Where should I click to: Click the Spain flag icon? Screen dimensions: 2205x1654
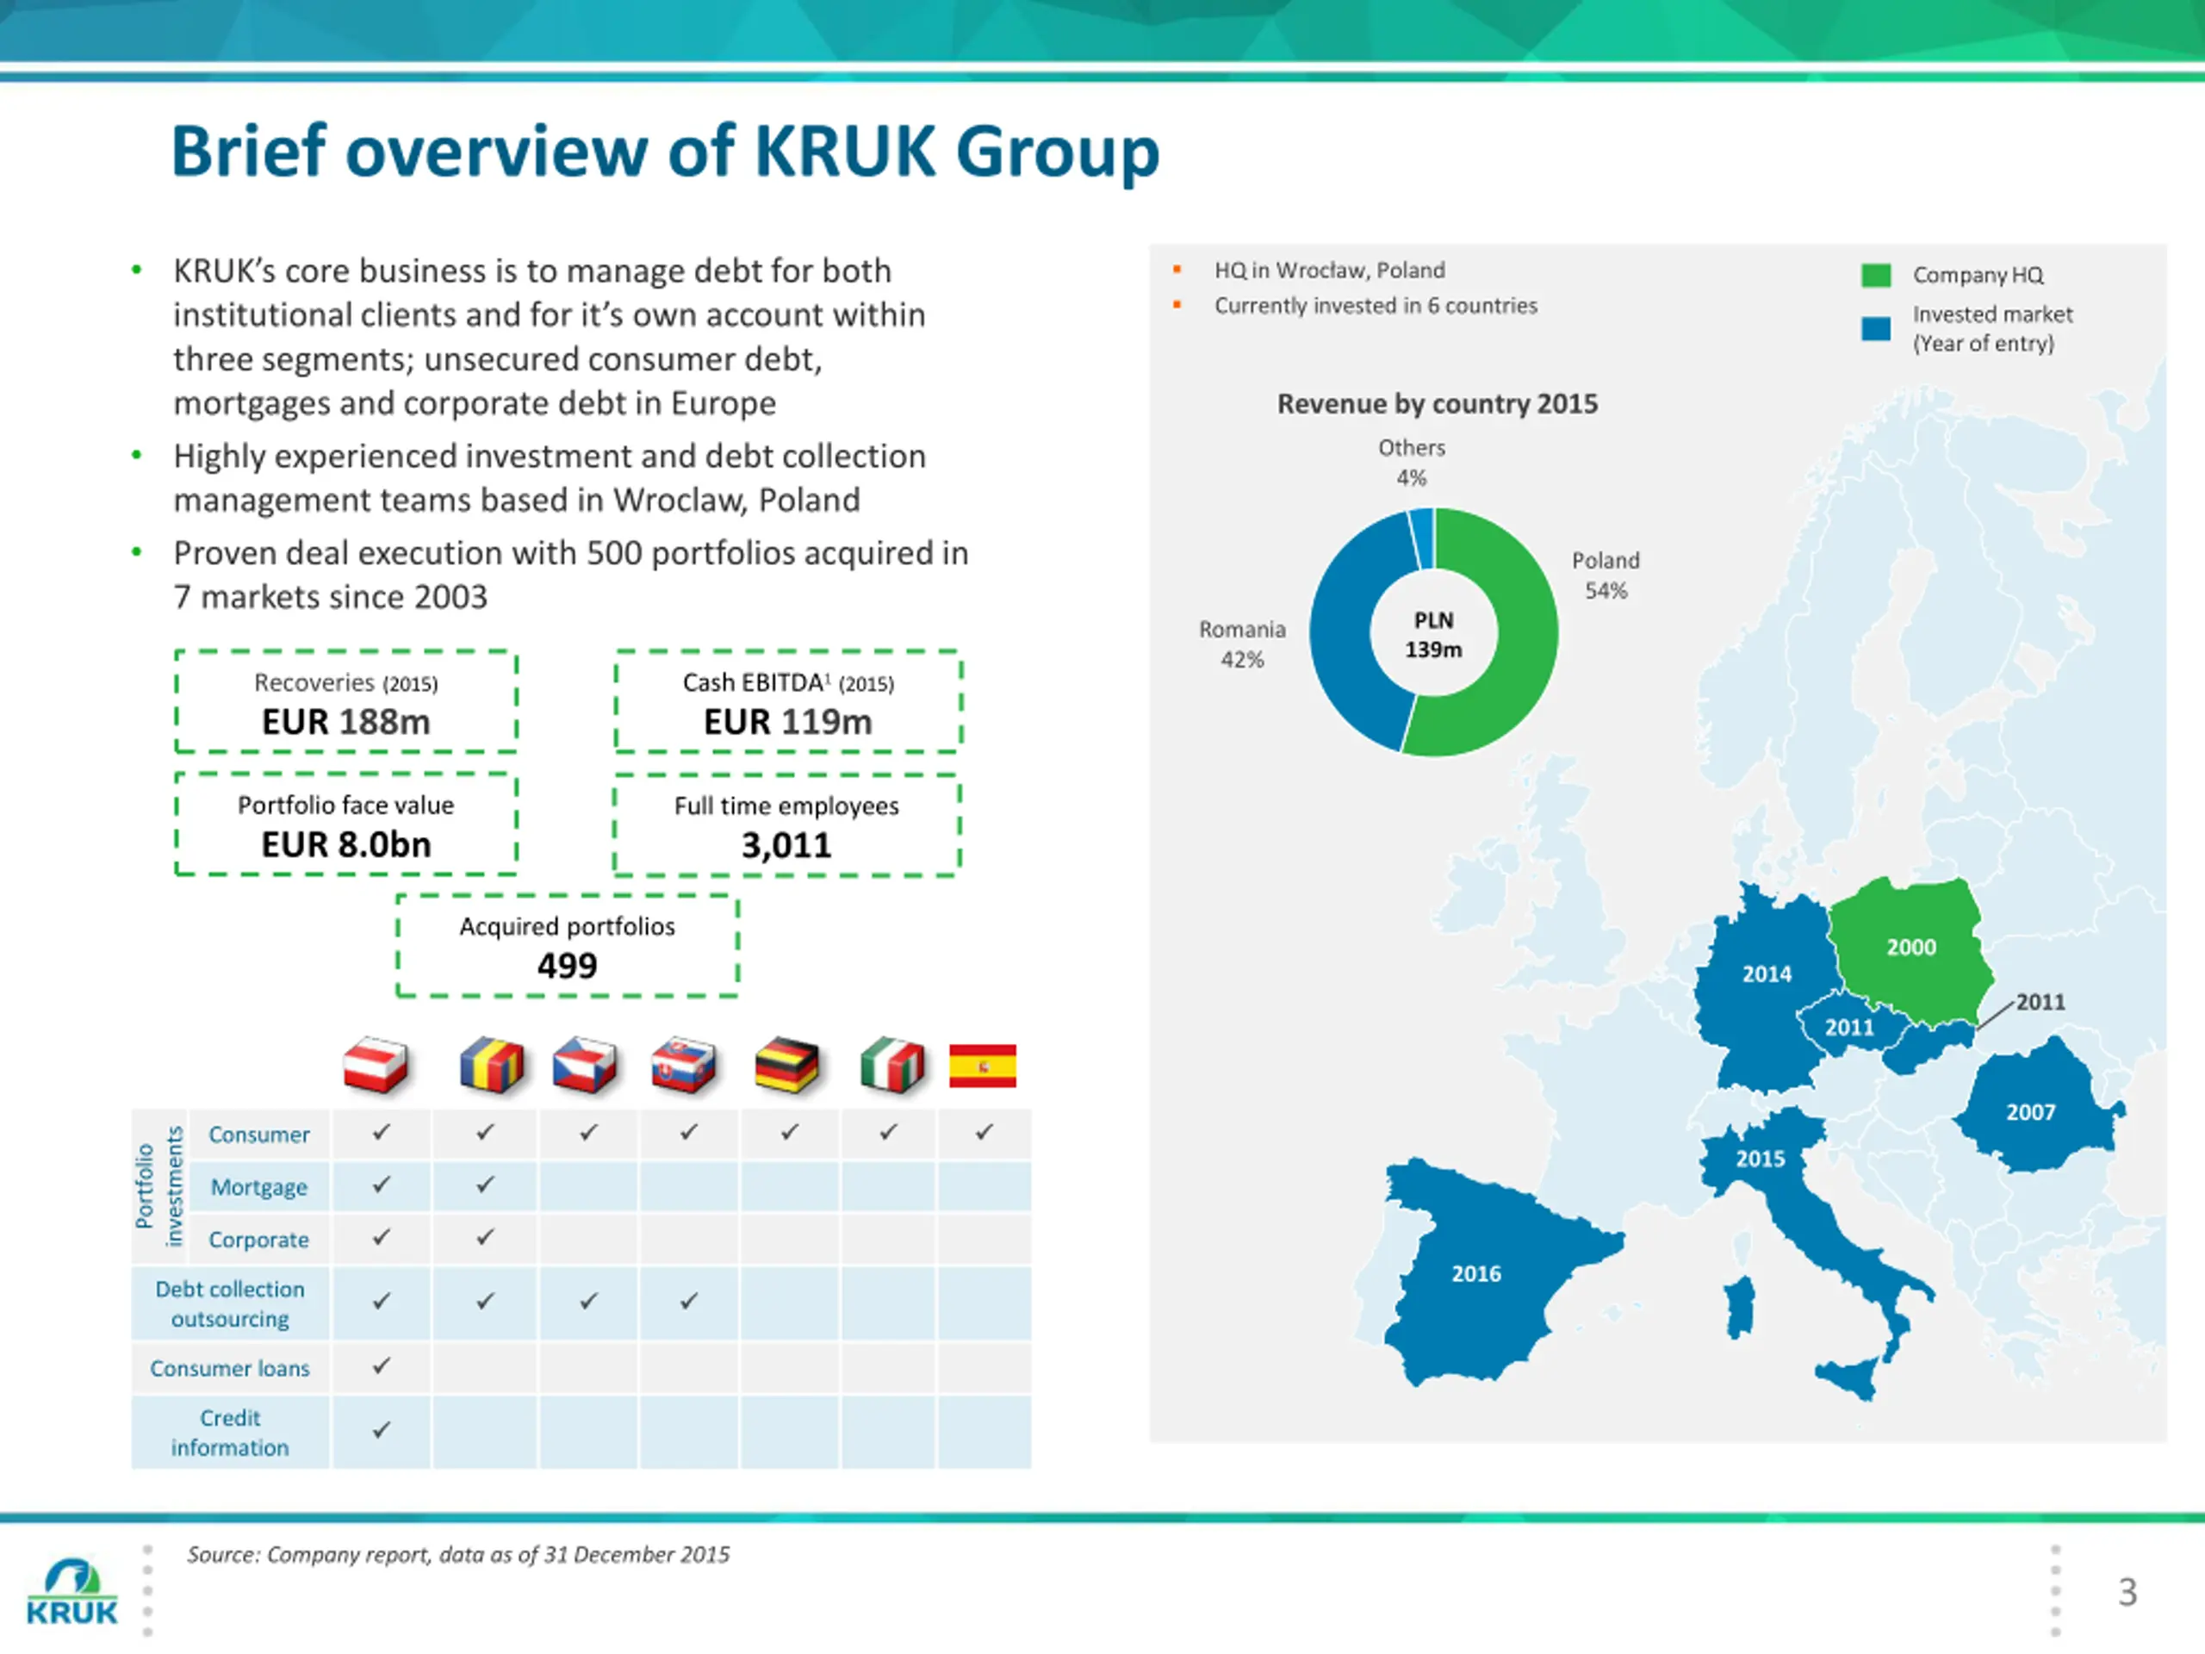pyautogui.click(x=983, y=1066)
